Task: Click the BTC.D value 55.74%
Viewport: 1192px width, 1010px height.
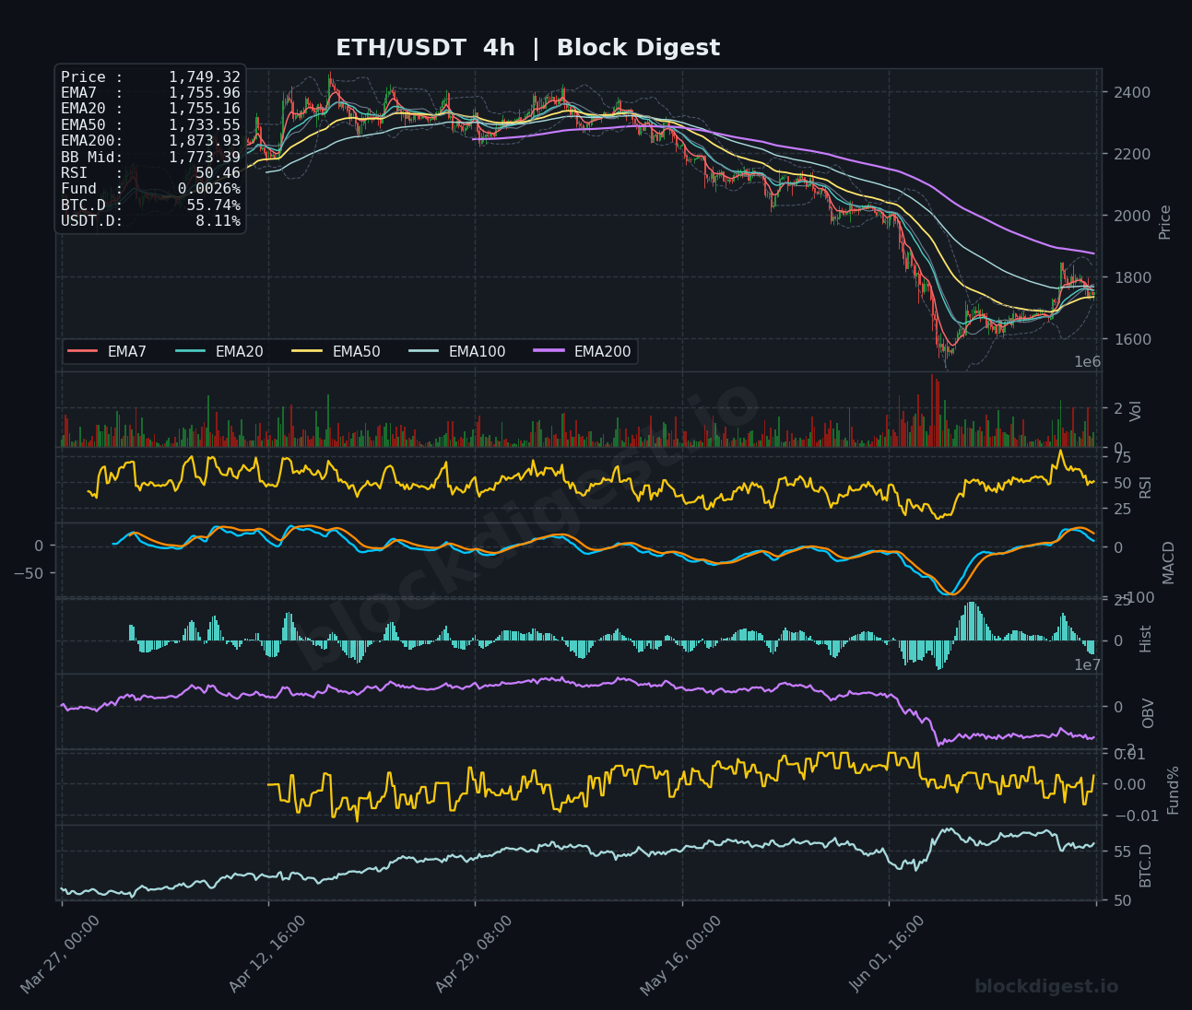Action: coord(214,206)
